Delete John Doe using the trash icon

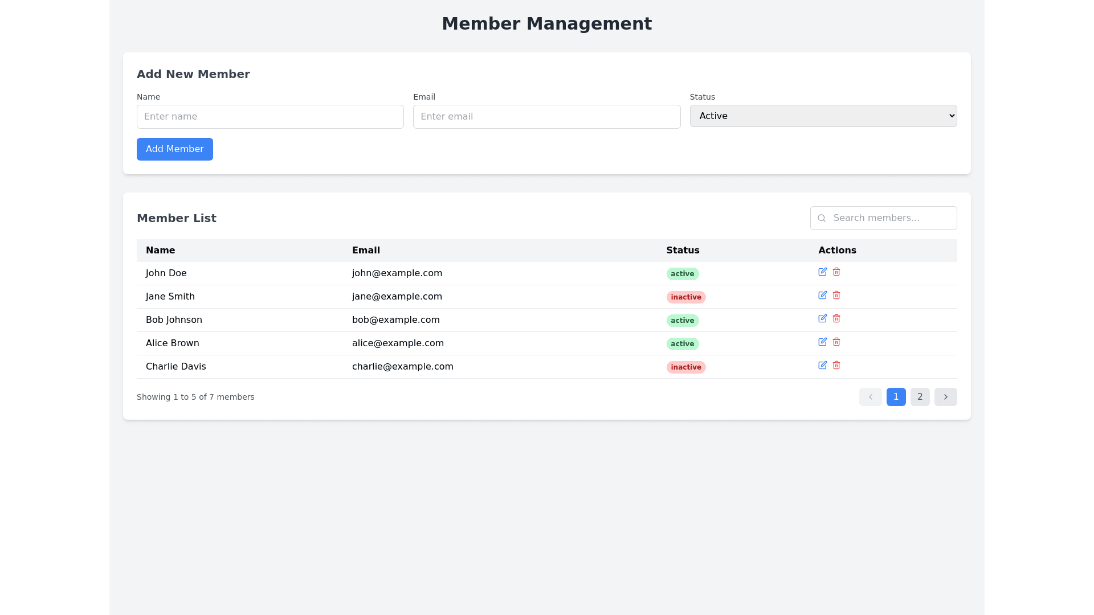coord(836,272)
